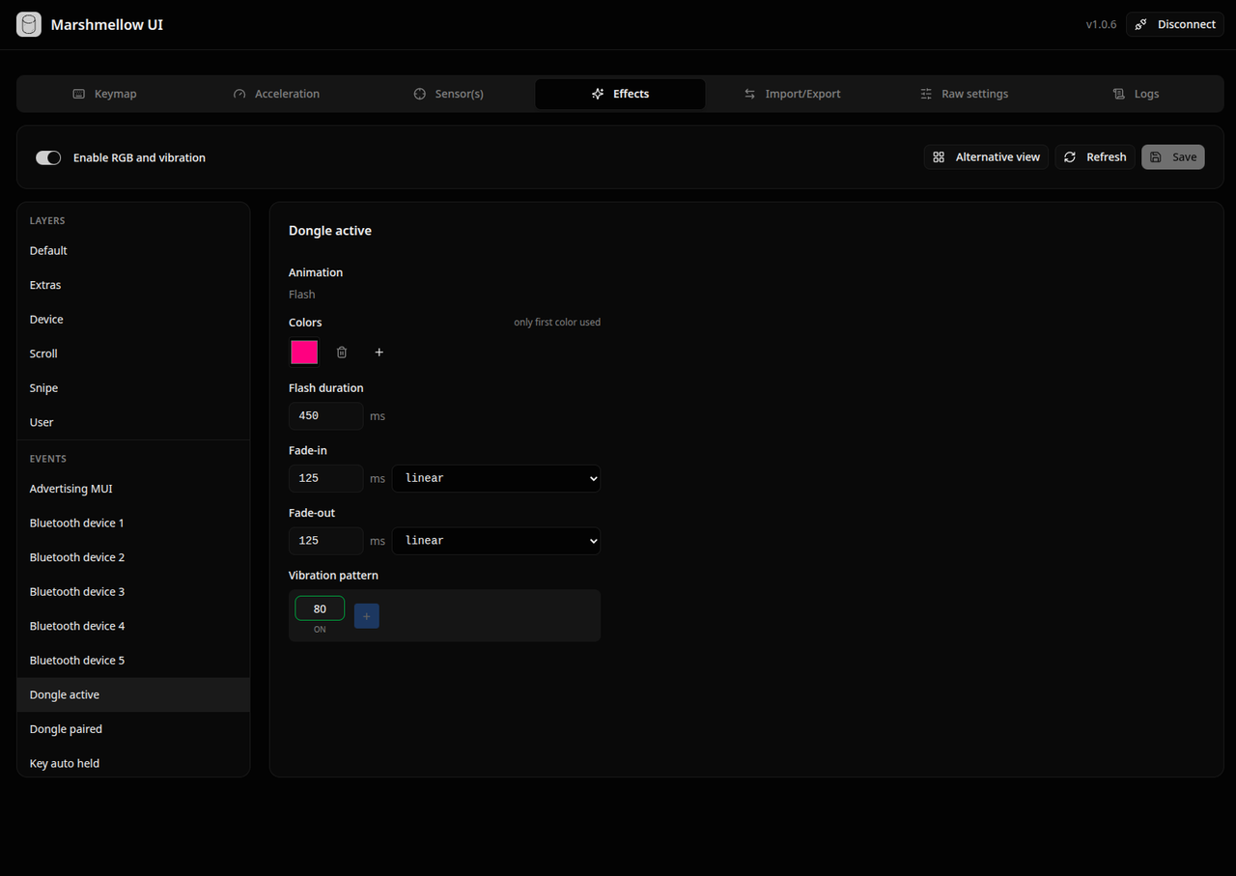Open the Fade-out easing dropdown
This screenshot has width=1236, height=876.
(x=496, y=541)
